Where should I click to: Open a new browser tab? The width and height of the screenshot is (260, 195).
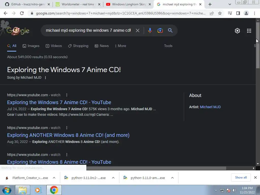pyautogui.click(x=210, y=5)
